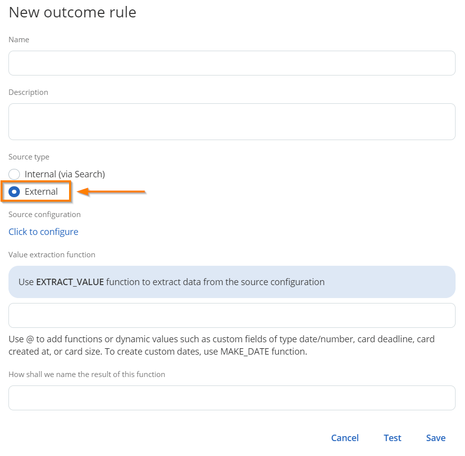Save the new outcome rule
This screenshot has height=456, width=465.
tap(435, 438)
